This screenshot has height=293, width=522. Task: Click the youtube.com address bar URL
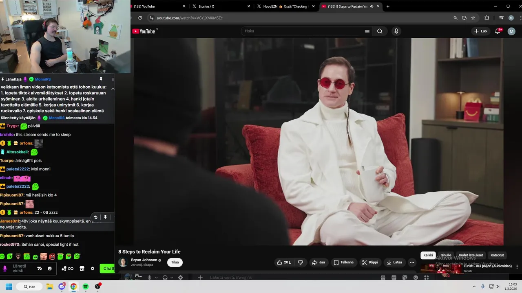pyautogui.click(x=190, y=18)
